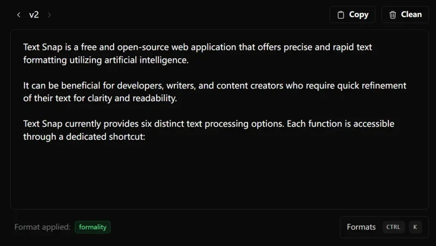436x246 pixels.
Task: Click the "Format applied:" label
Action: point(43,227)
